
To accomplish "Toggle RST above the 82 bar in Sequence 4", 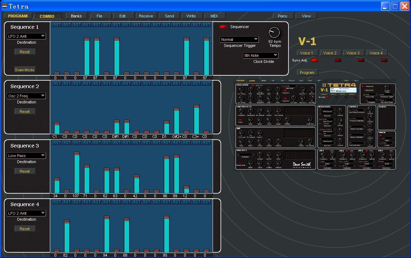I will [x=67, y=202].
